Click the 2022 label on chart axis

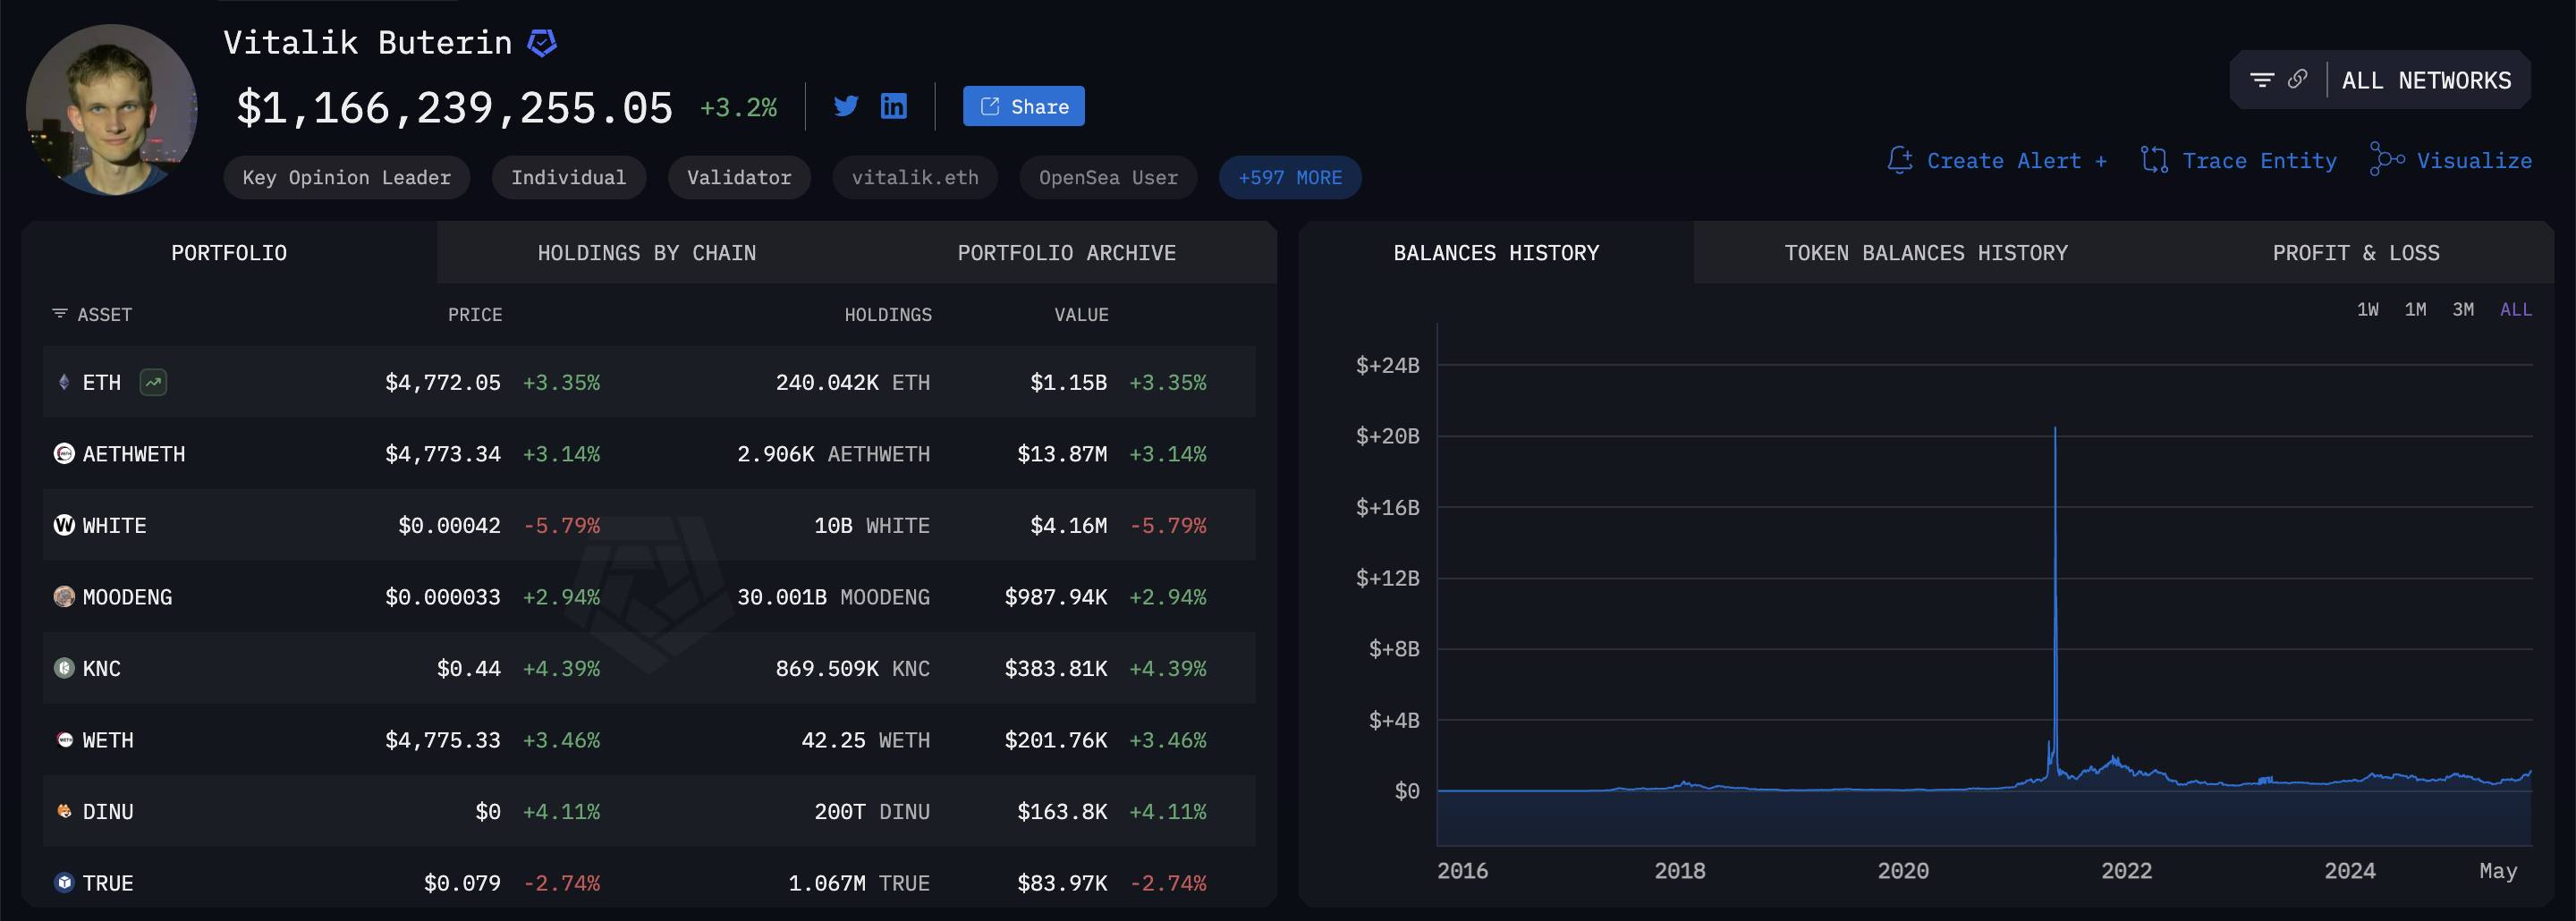pos(2126,871)
